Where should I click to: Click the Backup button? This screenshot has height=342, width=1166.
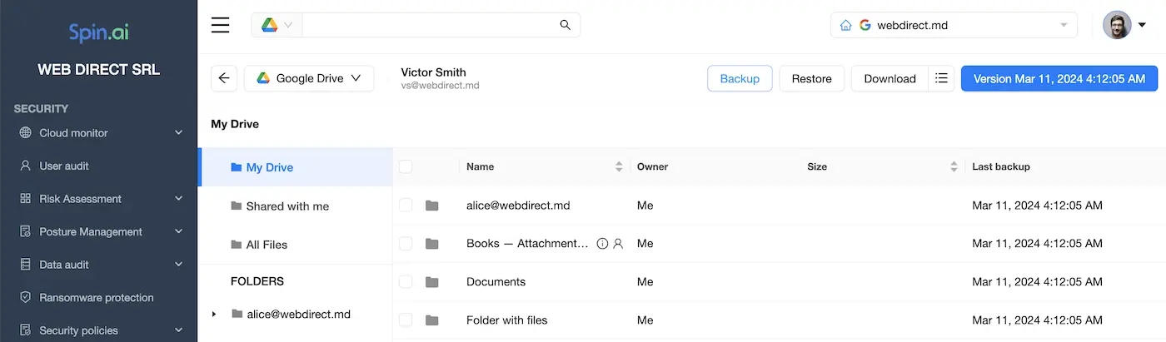[x=740, y=78]
